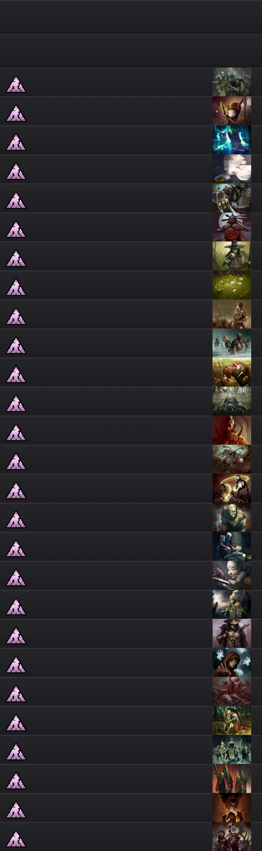The height and width of the screenshot is (851, 262).
Task: Select the triangle icon in the roaring fire monster row
Action: pyautogui.click(x=16, y=810)
